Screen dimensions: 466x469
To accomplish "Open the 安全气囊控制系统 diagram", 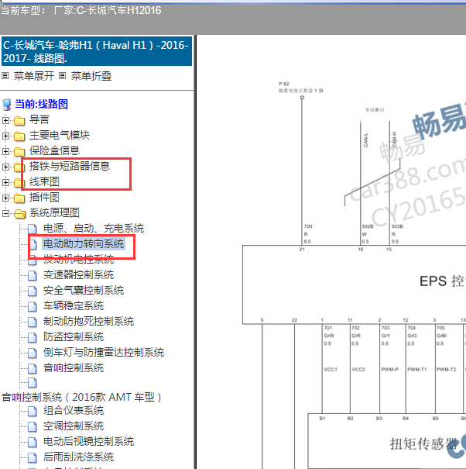I will pos(84,290).
